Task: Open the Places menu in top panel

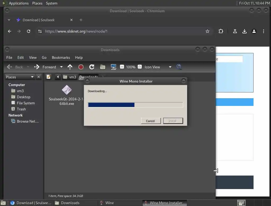Action: coord(37,3)
